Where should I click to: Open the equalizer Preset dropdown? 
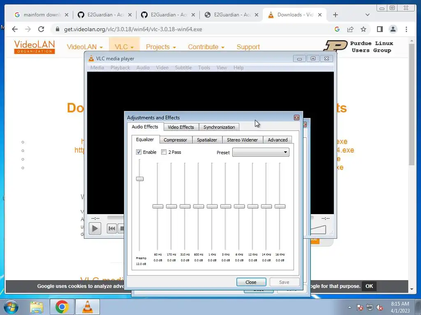(x=261, y=153)
